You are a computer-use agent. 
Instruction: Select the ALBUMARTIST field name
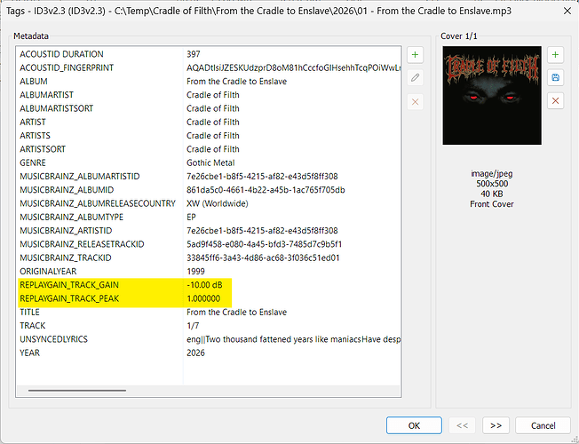pos(46,95)
